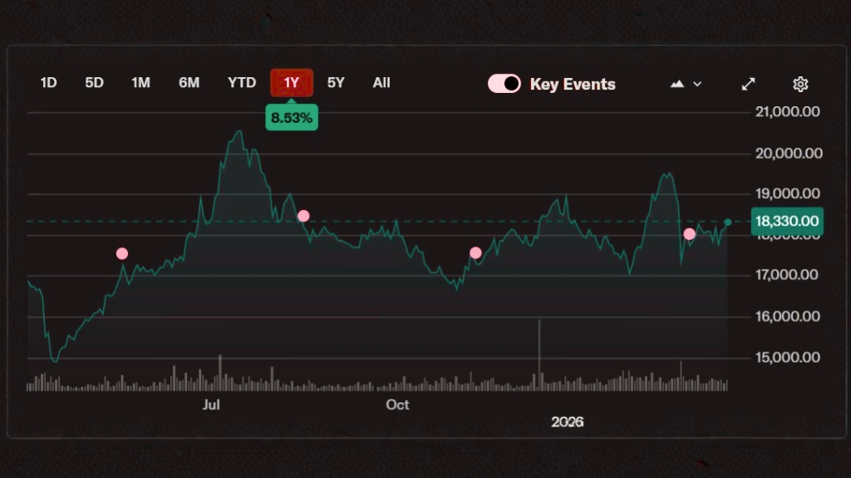Click the 20,000.00 axis label
This screenshot has height=478, width=851.
point(789,154)
